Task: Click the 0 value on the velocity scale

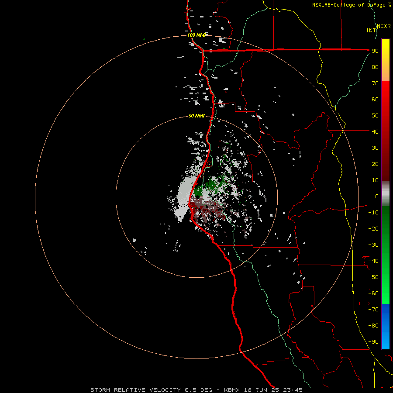Action: 377,196
